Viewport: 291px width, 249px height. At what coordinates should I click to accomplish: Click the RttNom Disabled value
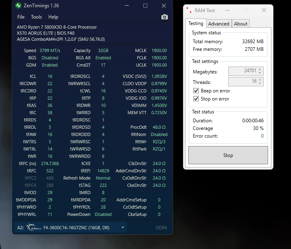(x=159, y=134)
